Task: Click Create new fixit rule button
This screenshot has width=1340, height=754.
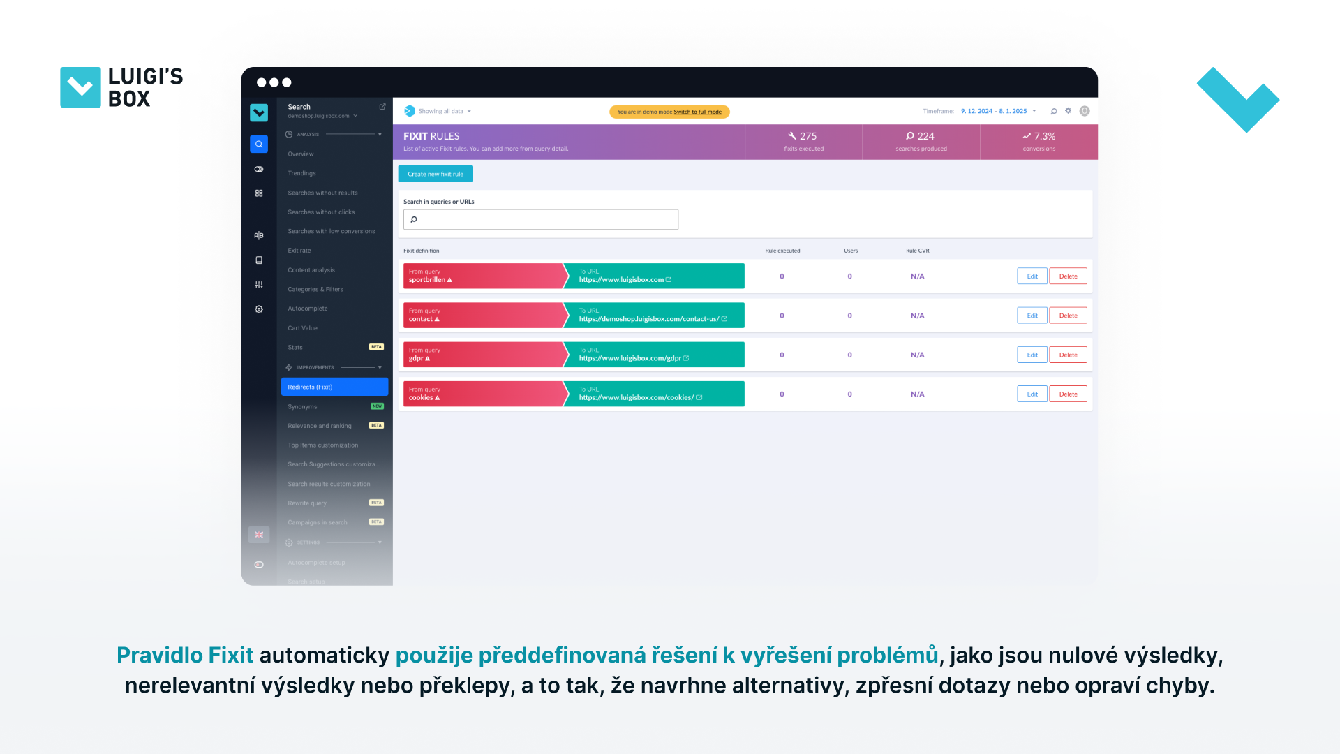Action: (x=435, y=174)
